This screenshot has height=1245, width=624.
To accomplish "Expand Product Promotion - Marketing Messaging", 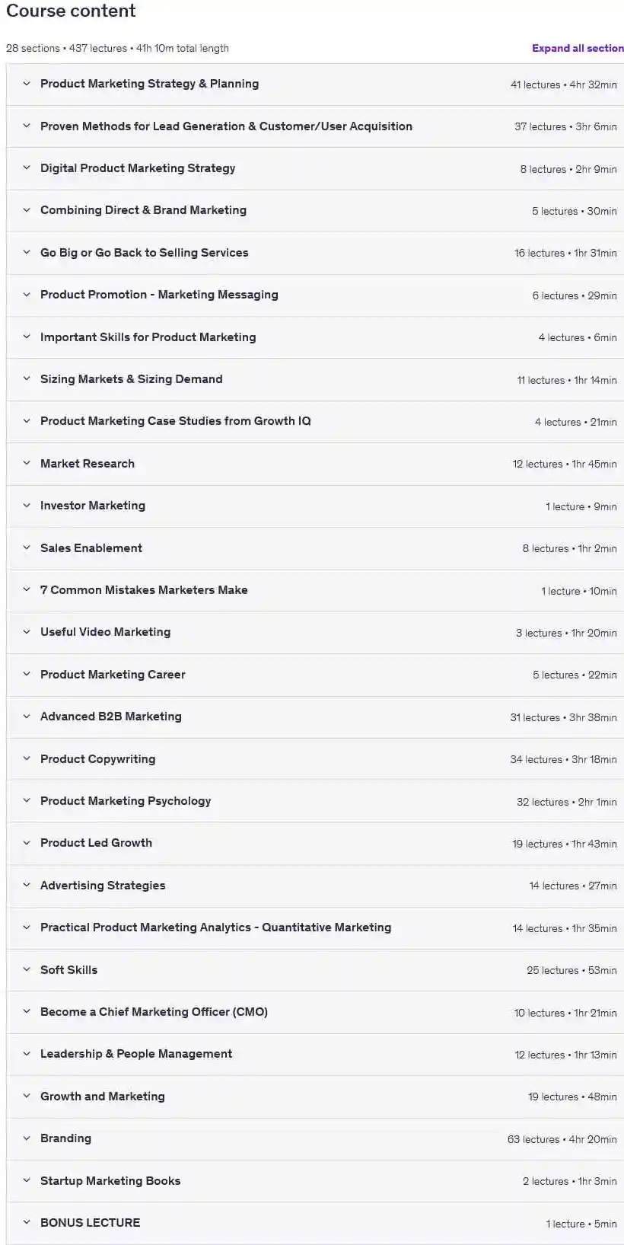I will click(x=315, y=295).
